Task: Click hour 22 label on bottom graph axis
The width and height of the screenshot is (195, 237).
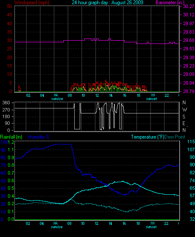Action: [x=166, y=224]
